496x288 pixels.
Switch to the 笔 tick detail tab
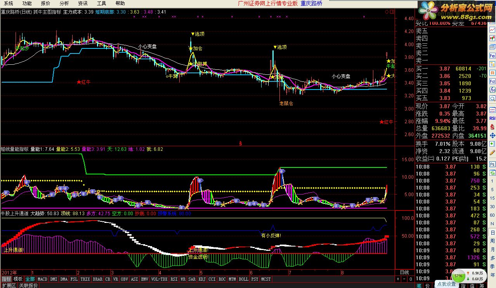(x=419, y=285)
